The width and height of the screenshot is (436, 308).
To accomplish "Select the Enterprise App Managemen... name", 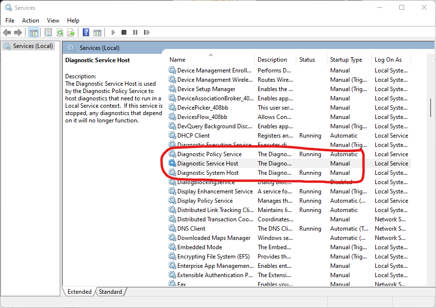I will coord(216,266).
